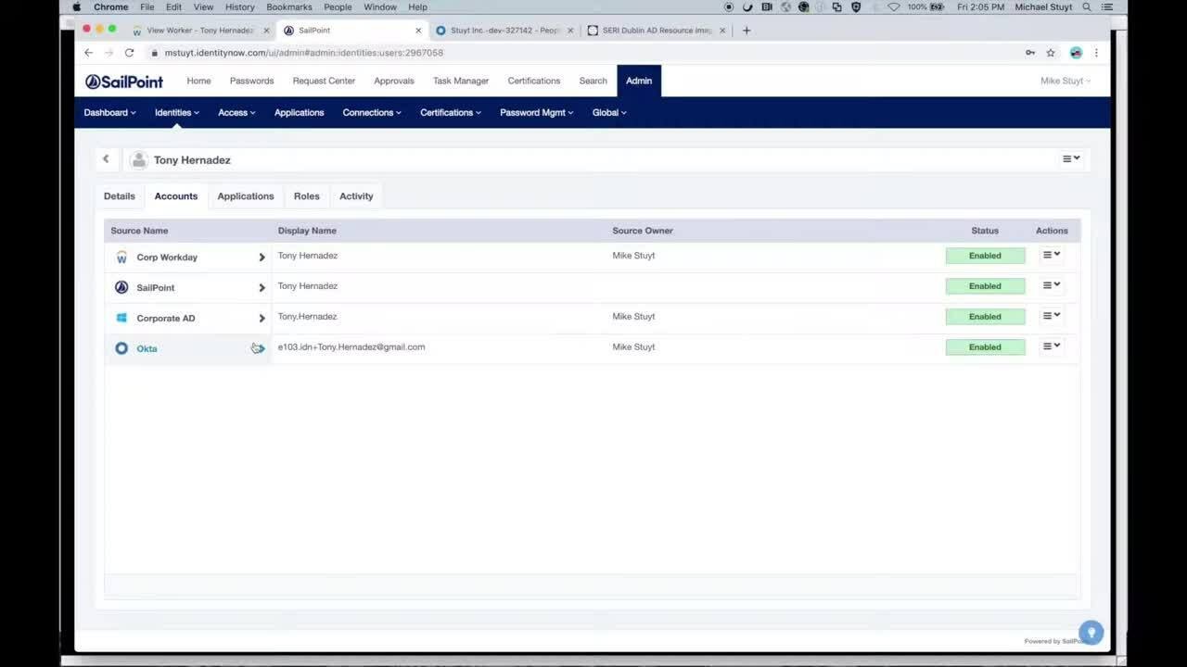Screen dimensions: 1187x667
Task: Expand the Corporate AD row arrow
Action: pos(262,319)
